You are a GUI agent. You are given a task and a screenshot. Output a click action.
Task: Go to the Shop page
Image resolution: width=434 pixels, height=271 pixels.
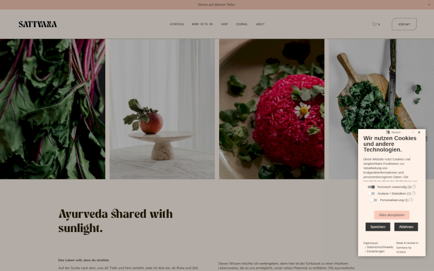(224, 24)
